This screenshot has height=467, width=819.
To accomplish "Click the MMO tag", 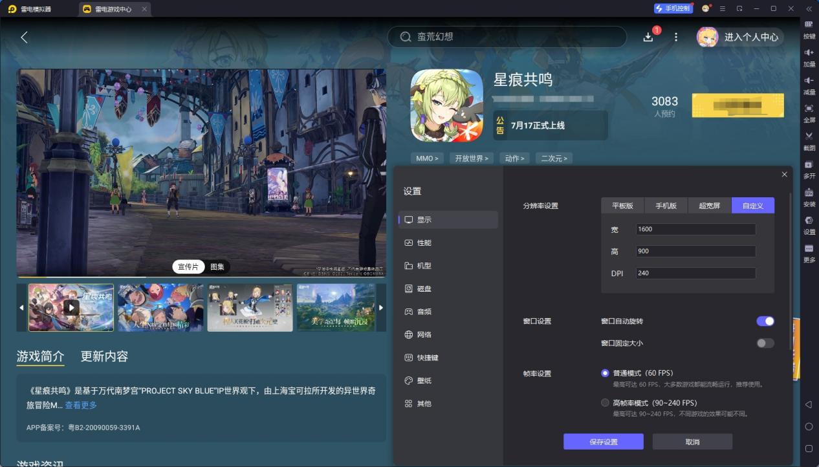I will point(427,158).
